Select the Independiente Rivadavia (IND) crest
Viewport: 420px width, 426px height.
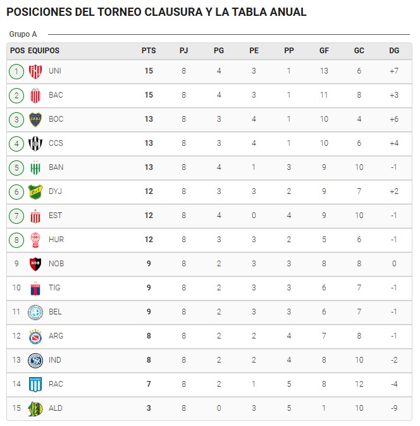[x=35, y=361]
